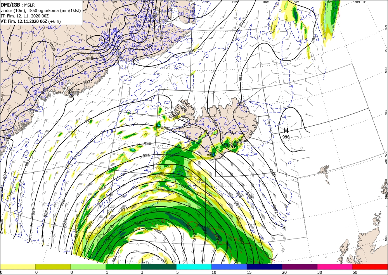Viewport: 388px width, 275px height.
Task: Click the L low-pressure marker
Action: [143, 261]
